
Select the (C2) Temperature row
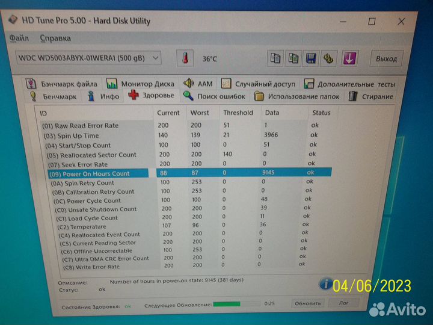click(182, 226)
